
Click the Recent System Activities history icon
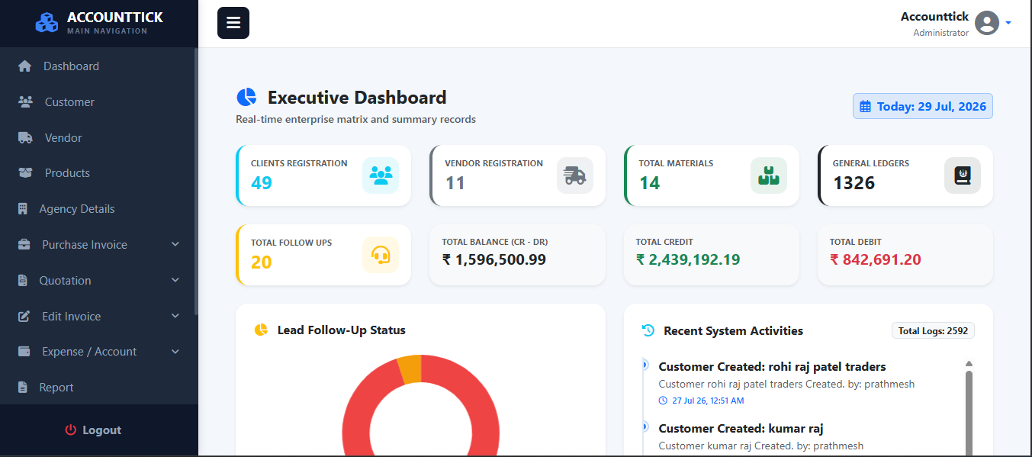[648, 330]
